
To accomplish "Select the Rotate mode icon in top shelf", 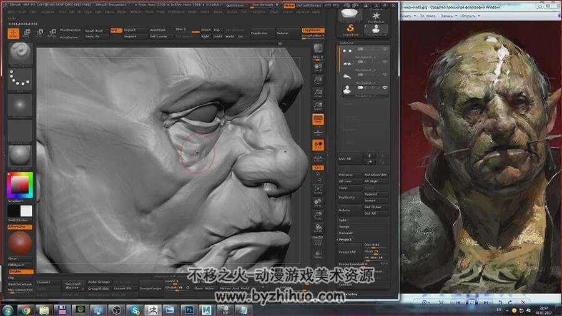I will coord(52,33).
